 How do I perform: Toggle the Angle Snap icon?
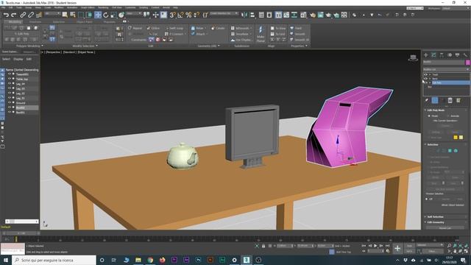(180, 15)
